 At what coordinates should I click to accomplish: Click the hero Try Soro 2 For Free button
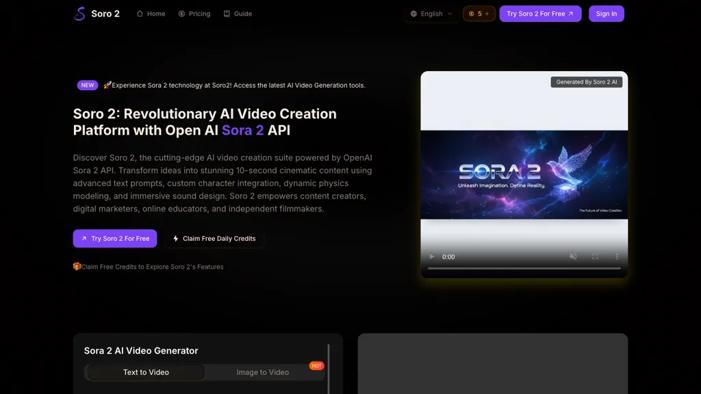(x=115, y=239)
